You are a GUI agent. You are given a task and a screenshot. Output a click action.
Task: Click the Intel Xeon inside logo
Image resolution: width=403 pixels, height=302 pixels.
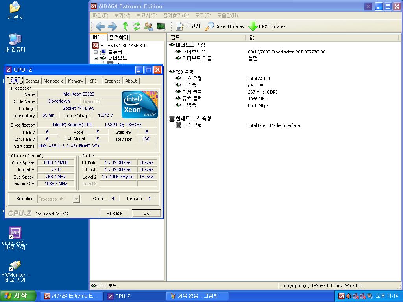click(140, 105)
